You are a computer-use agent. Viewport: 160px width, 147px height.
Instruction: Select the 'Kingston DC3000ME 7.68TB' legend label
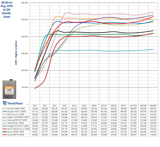coord(18,117)
